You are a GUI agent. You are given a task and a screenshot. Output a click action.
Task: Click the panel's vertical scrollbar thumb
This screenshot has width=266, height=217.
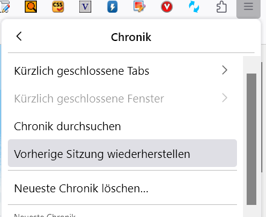pos(251,139)
